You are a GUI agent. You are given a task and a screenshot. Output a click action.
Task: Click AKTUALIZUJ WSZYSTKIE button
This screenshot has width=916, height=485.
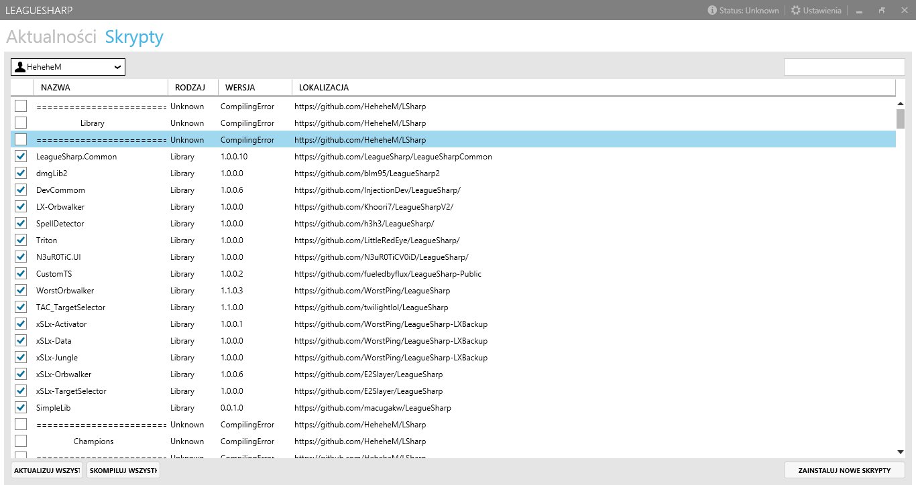pos(47,470)
